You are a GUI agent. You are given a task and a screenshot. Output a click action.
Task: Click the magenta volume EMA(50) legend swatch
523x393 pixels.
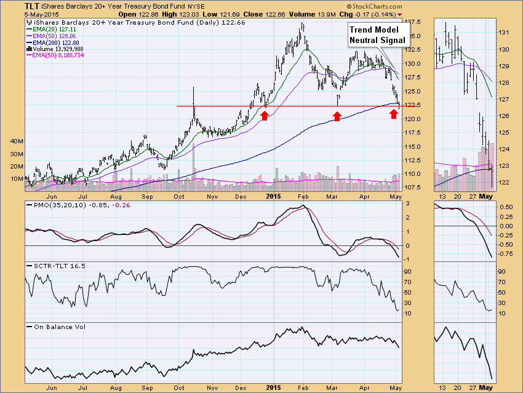point(29,55)
